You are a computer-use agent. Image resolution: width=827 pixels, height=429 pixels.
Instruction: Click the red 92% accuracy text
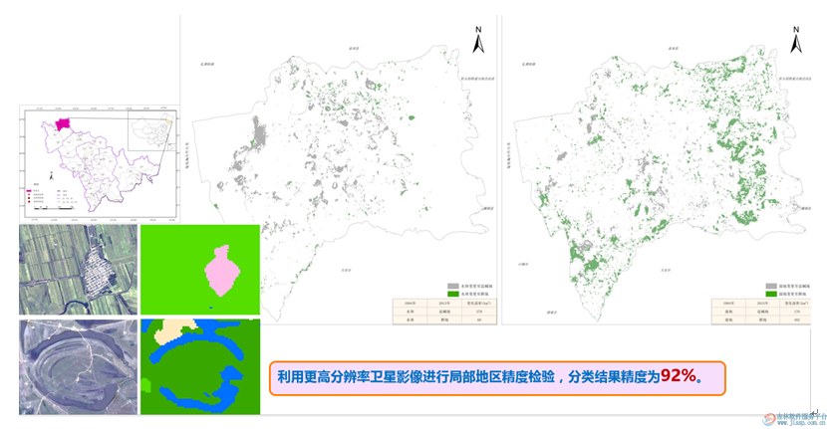click(x=679, y=375)
